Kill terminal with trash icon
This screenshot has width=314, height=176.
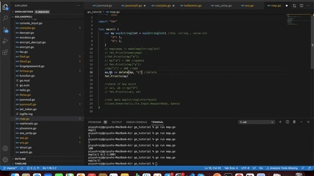[294, 122]
